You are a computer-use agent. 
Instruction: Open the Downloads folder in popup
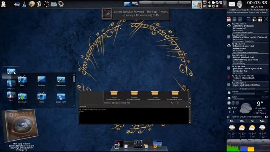click(22, 98)
